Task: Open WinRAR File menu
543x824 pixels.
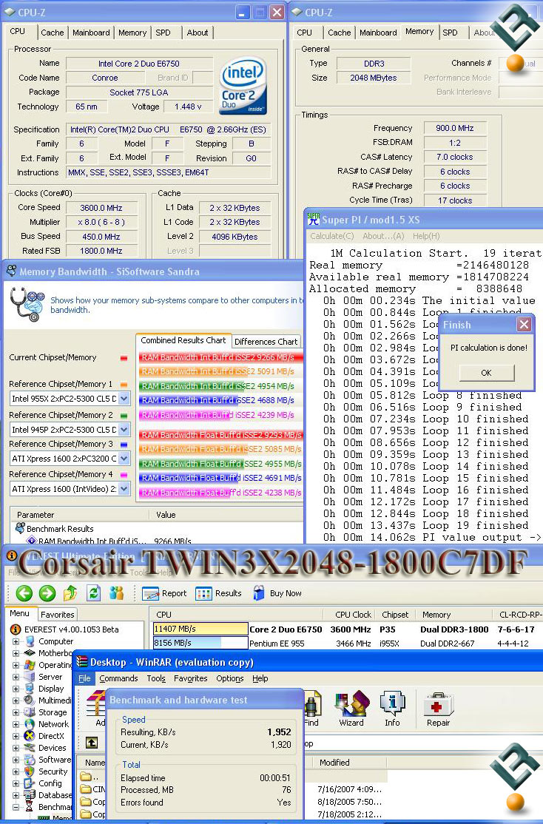Action: [84, 678]
